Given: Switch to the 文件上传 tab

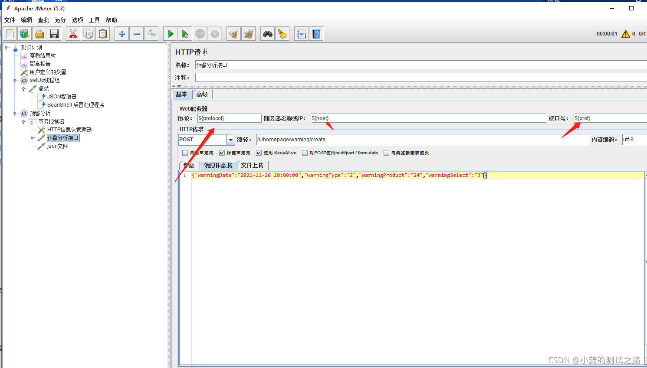Looking at the screenshot, I should pos(253,165).
